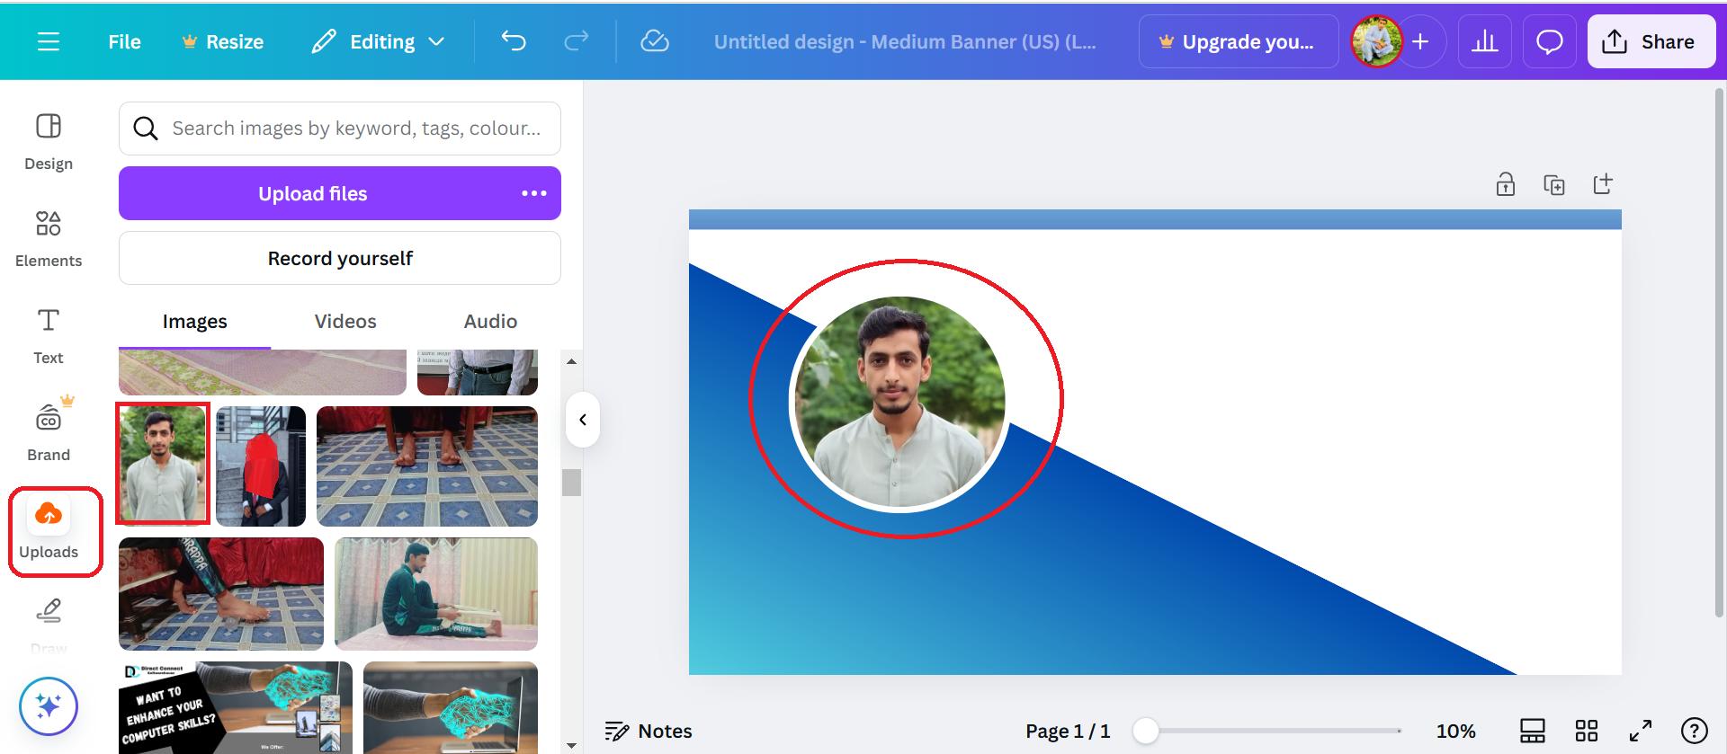Screen dimensions: 1727x754
Task: Add a new page icon above canvas
Action: [1603, 184]
